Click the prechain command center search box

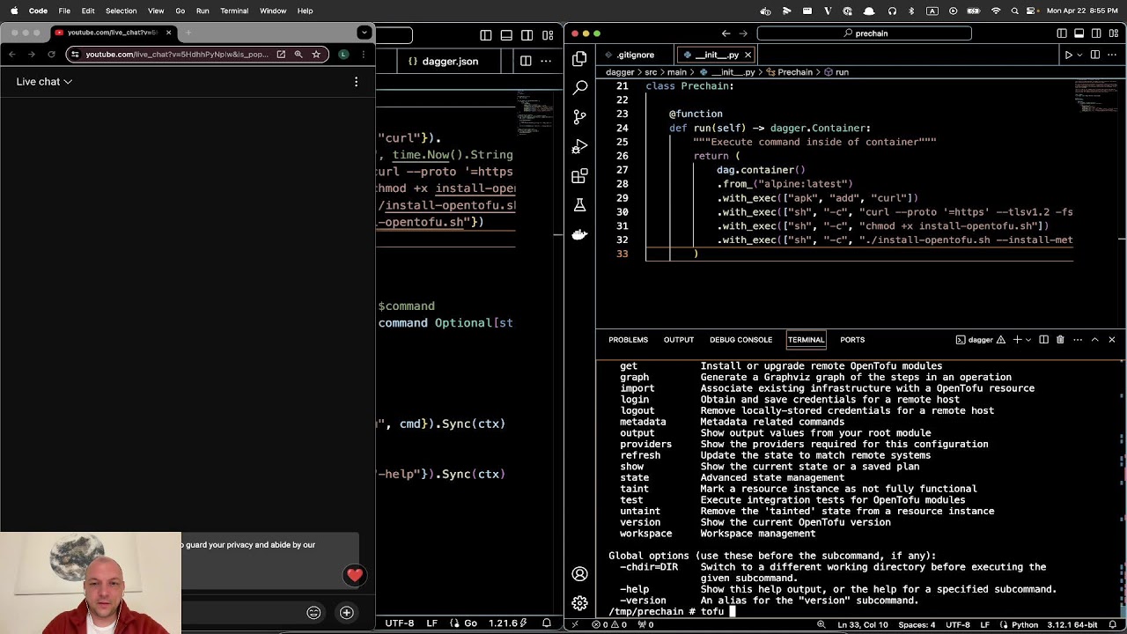click(864, 33)
